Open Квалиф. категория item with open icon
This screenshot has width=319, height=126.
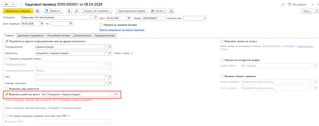pos(110,83)
